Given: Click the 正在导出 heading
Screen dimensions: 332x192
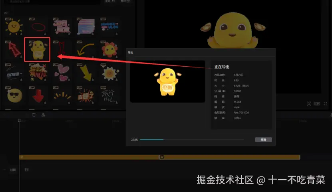Looking at the screenshot, I should click(222, 67).
